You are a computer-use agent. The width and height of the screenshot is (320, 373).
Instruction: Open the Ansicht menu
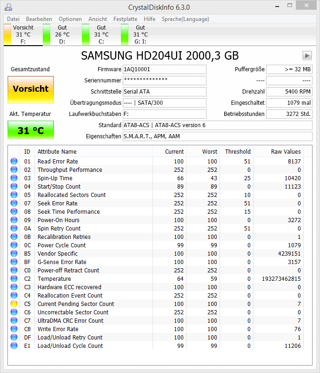[x=98, y=19]
